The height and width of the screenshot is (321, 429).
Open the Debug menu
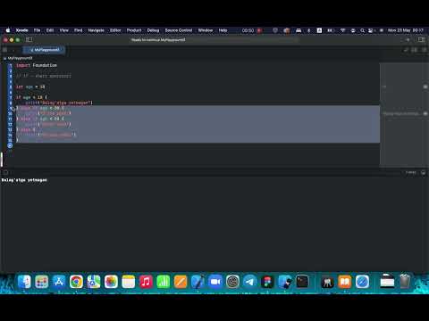tap(153, 30)
